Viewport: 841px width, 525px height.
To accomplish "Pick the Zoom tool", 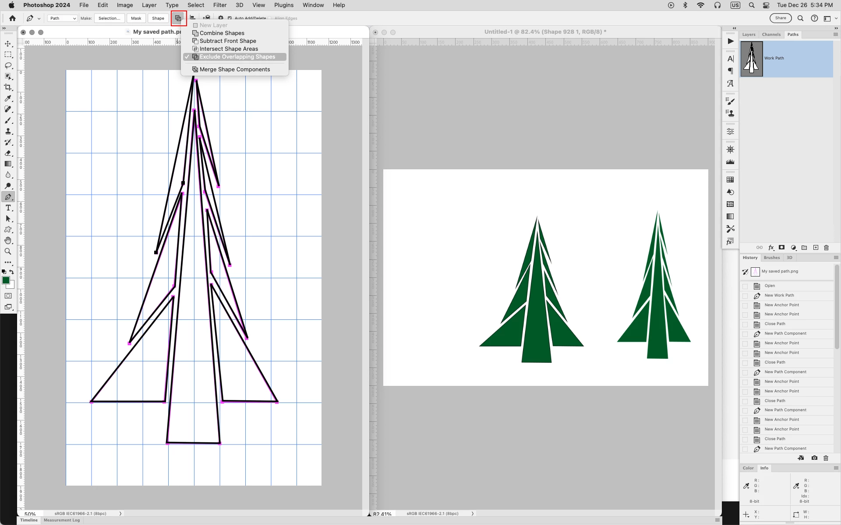I will coord(8,252).
